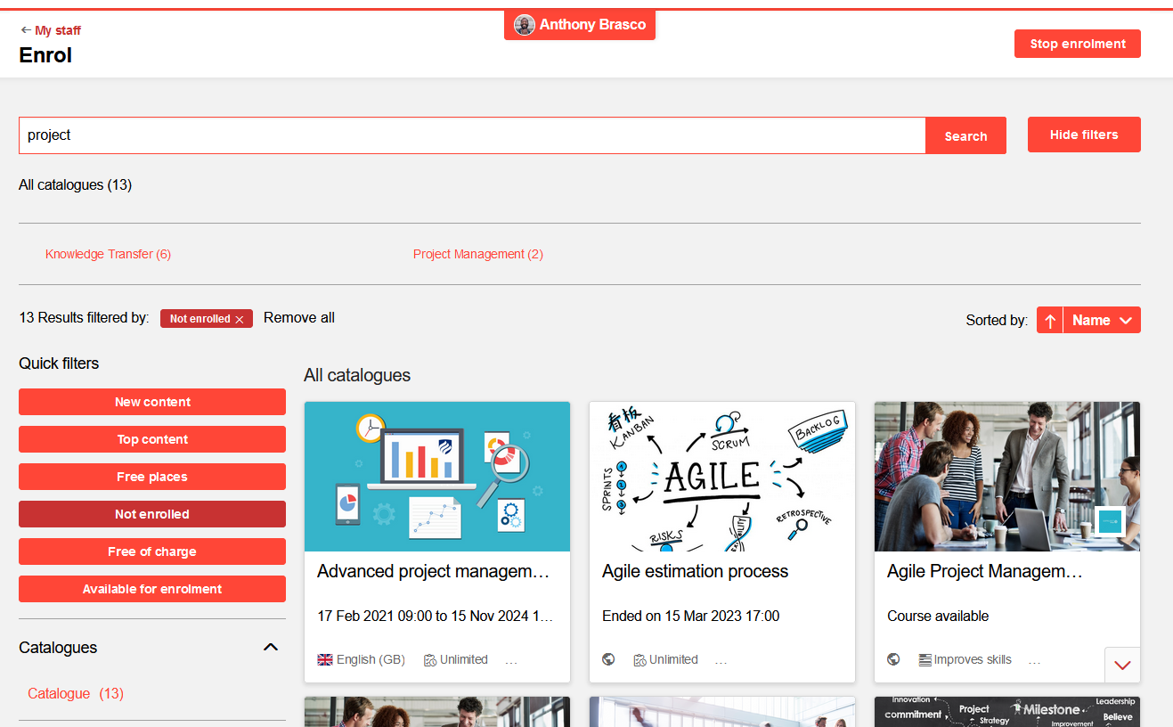
Task: Click Anthony Brasco's profile avatar
Action: 525,25
